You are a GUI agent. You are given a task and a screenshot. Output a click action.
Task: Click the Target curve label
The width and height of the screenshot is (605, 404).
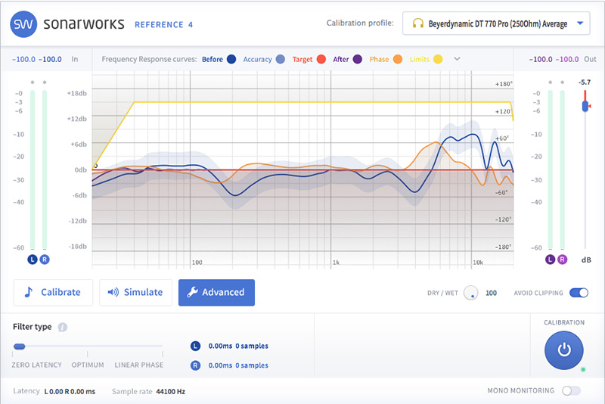302,59
